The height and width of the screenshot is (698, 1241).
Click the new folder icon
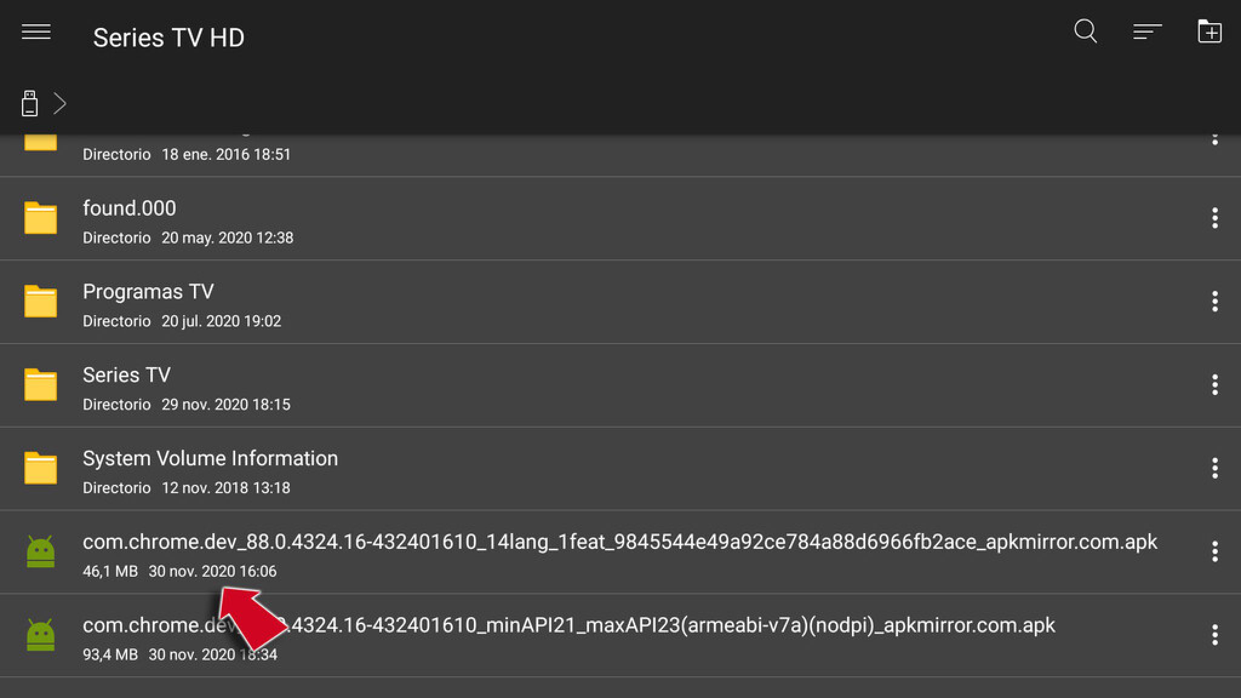click(x=1209, y=32)
